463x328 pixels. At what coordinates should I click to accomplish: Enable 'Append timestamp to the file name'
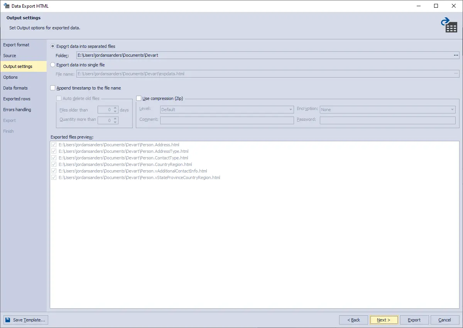pos(52,88)
